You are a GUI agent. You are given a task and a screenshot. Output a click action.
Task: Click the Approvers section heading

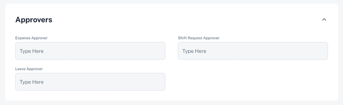pyautogui.click(x=34, y=20)
